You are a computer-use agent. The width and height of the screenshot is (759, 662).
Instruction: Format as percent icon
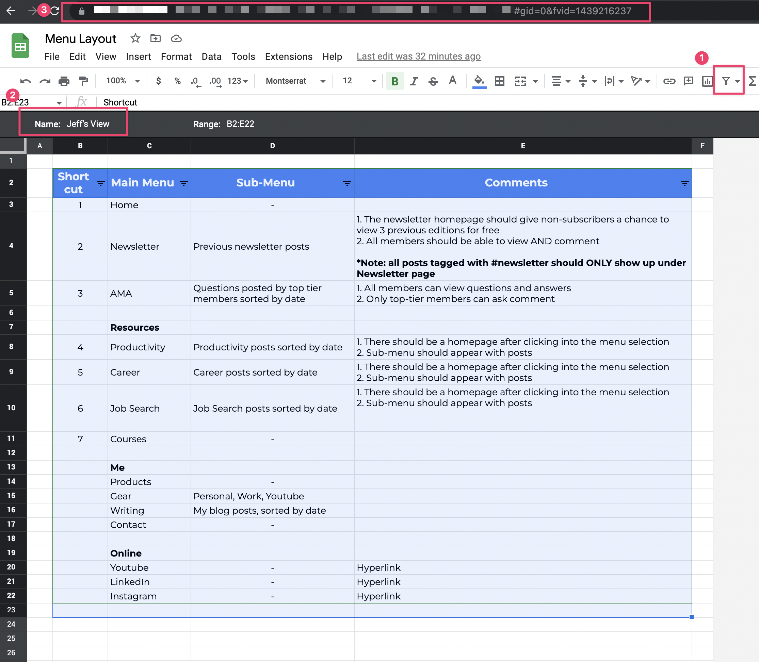click(x=177, y=81)
